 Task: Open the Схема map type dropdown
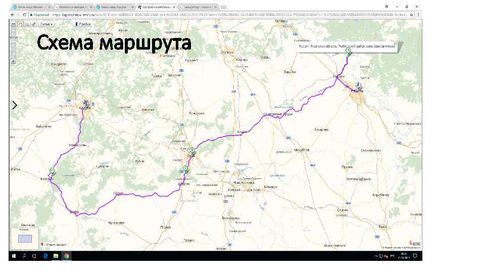tap(46, 24)
